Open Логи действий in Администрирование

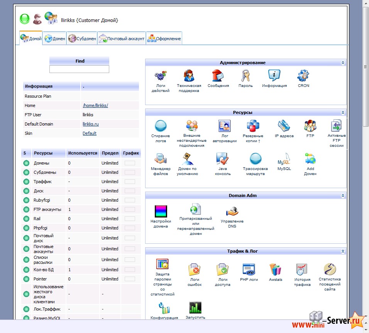point(160,76)
